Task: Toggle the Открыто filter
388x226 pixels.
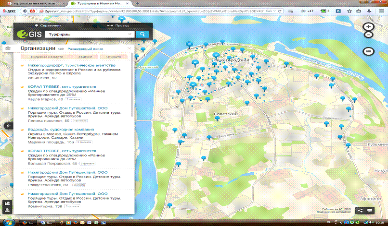Action: [x=114, y=57]
